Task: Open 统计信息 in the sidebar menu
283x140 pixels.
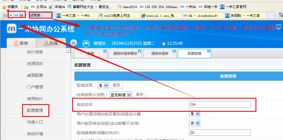Action: 35,52
